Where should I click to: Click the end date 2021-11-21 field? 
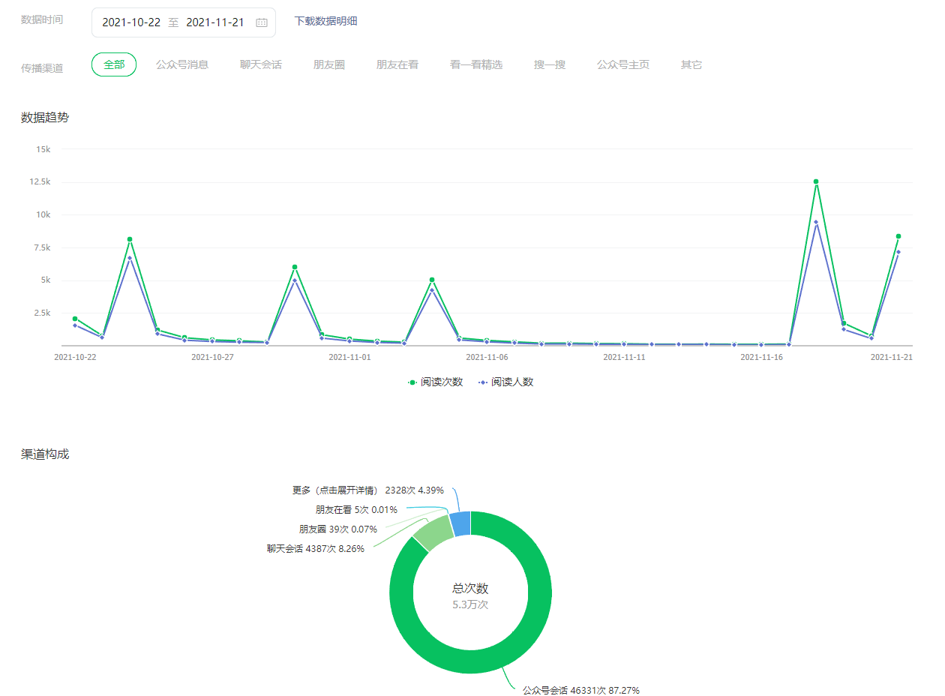click(x=215, y=22)
